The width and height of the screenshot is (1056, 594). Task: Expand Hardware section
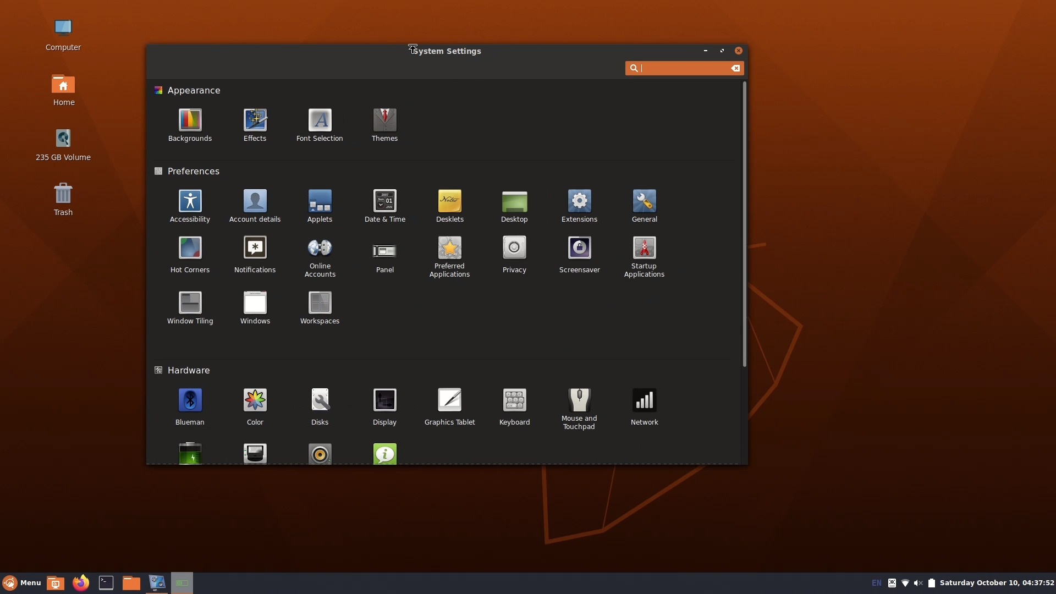click(189, 370)
